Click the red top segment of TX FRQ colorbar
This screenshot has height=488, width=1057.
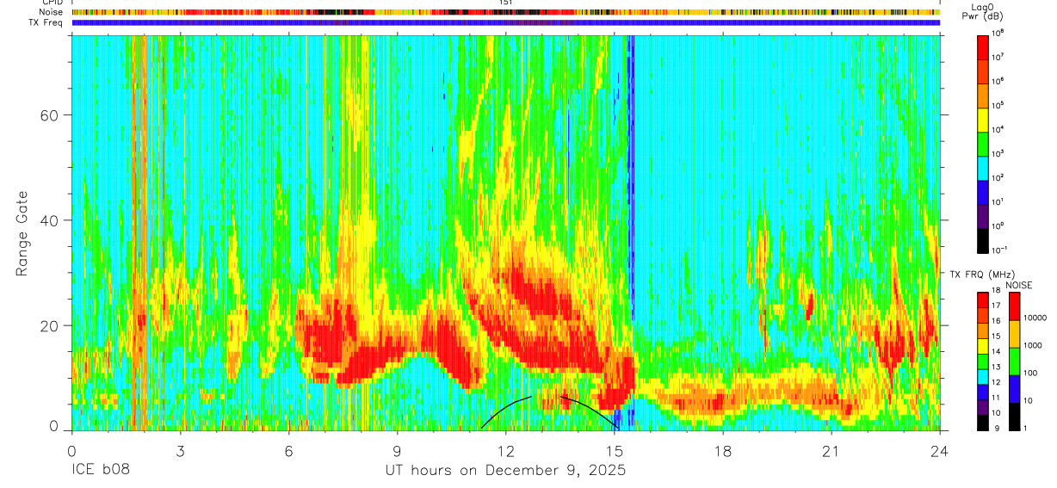(984, 301)
